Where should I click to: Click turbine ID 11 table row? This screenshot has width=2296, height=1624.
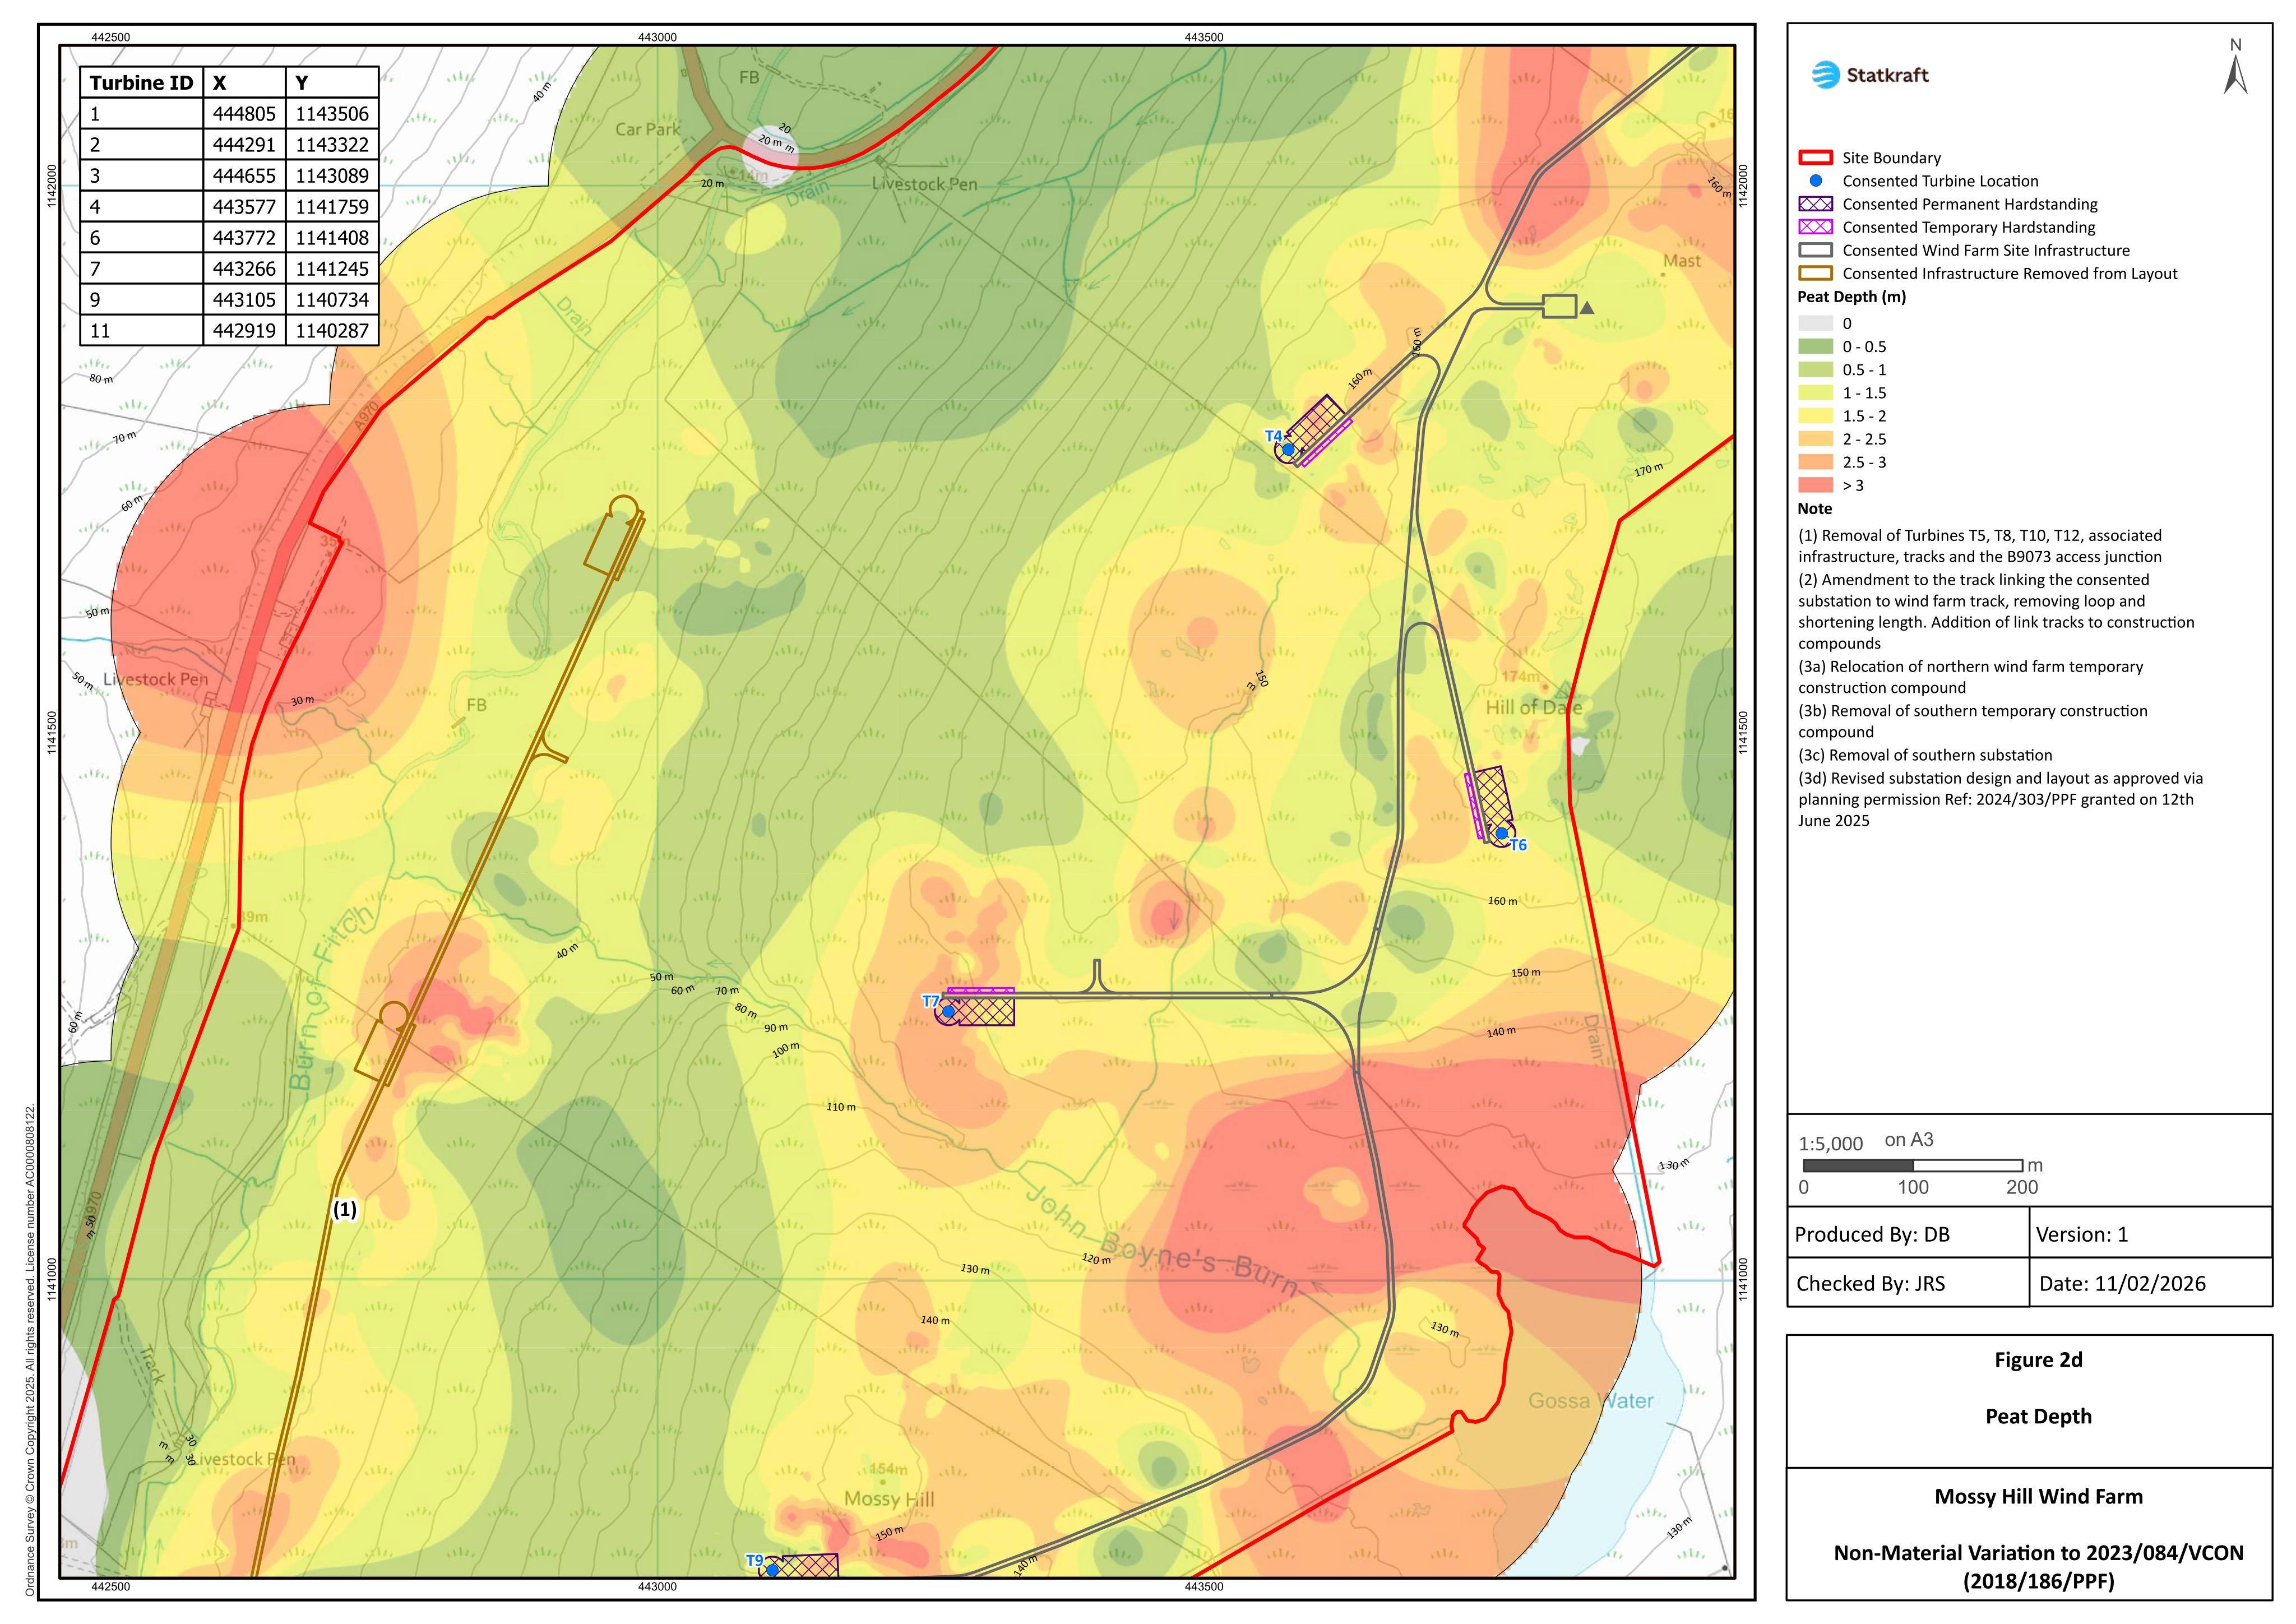tap(229, 331)
